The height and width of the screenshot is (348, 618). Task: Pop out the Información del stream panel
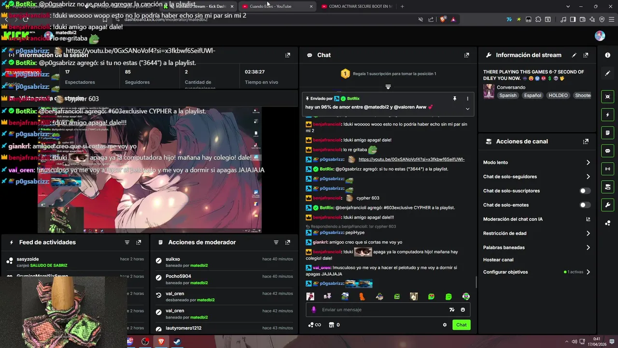[x=586, y=55]
